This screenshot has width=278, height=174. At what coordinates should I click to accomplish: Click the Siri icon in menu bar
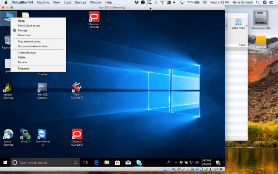click(265, 2)
